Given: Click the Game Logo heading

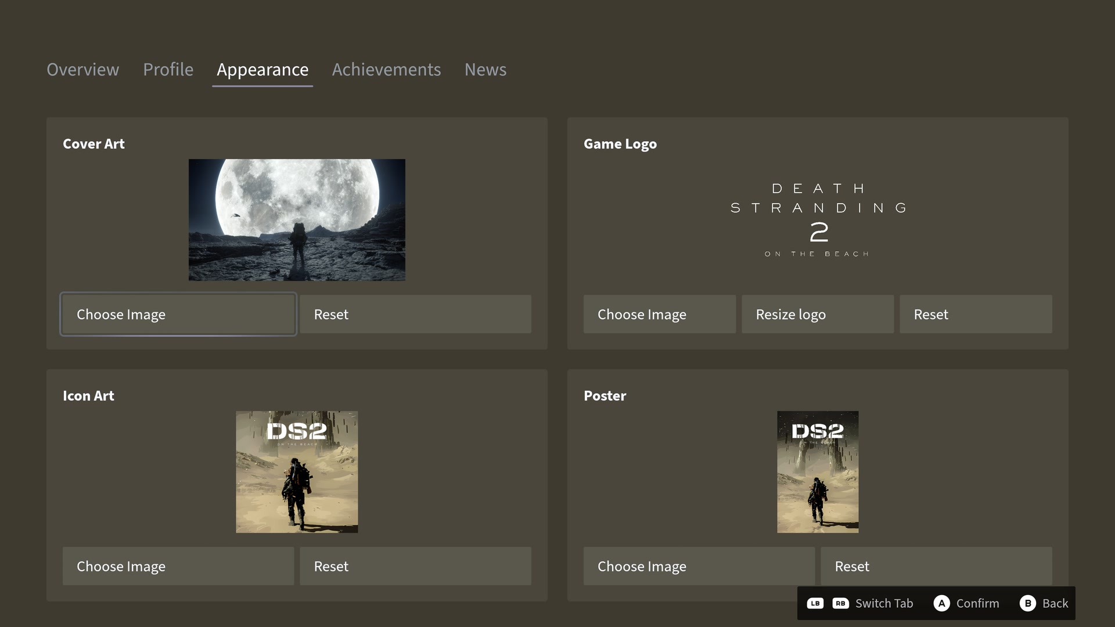Looking at the screenshot, I should (620, 144).
